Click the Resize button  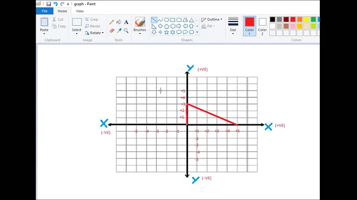(x=92, y=26)
